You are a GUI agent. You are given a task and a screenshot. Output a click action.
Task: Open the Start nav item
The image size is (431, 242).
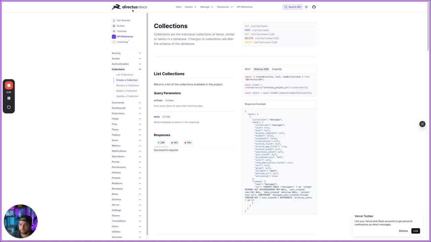pos(178,7)
